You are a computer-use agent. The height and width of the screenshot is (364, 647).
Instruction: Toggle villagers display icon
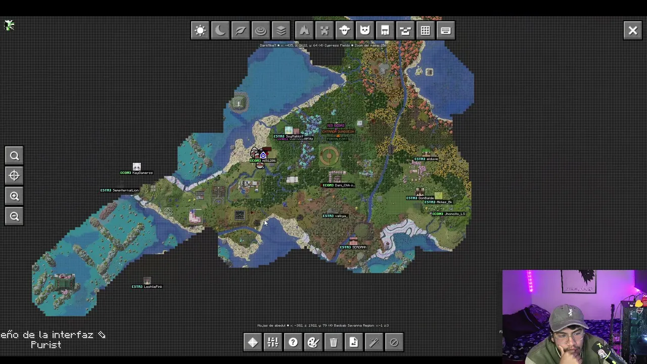coord(385,30)
